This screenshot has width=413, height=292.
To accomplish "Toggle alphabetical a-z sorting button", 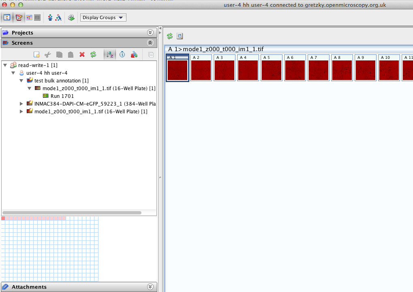I will [x=110, y=55].
